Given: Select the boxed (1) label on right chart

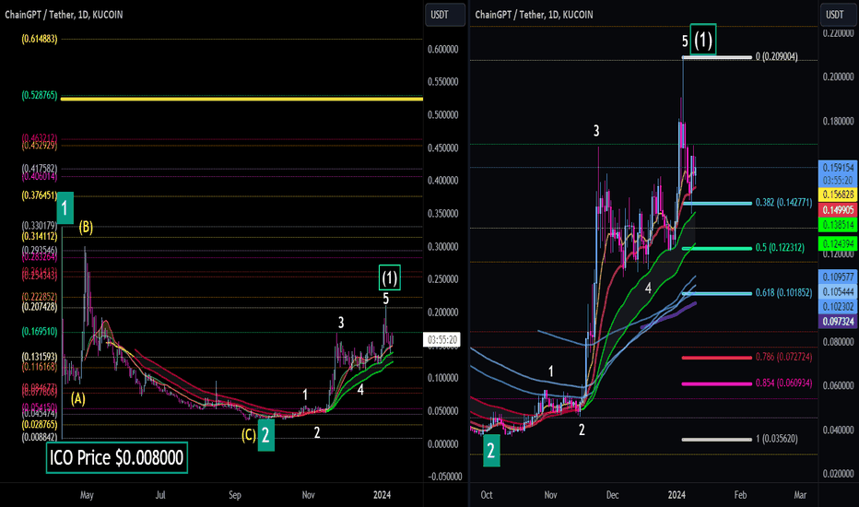Looking at the screenshot, I should tap(703, 40).
